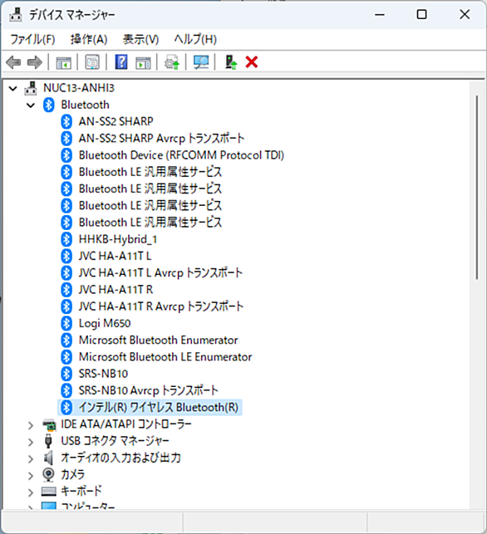The height and width of the screenshot is (534, 487).
Task: Select Microsoft Bluetooth LE Enumerator entry
Action: (x=165, y=357)
